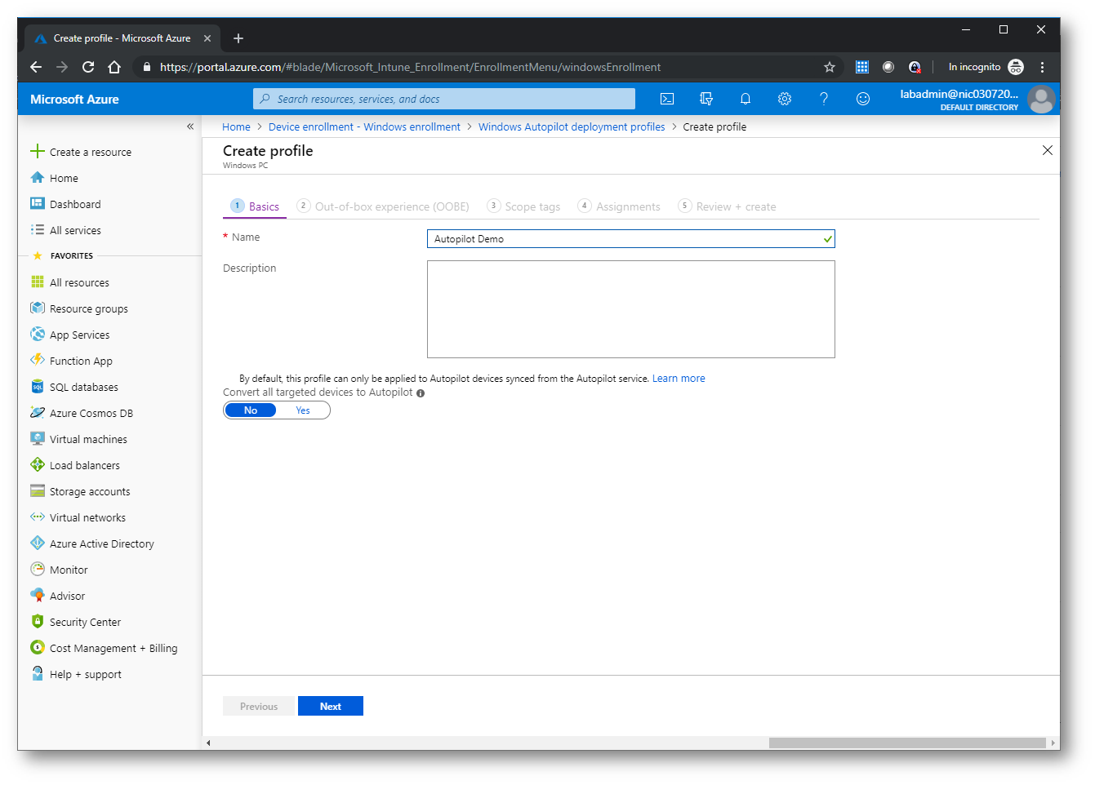1095x785 pixels.
Task: Click the Virtual networks icon
Action: tap(38, 517)
